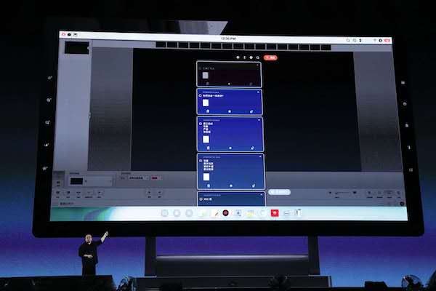Viewport: 436px width, 291px height.
Task: Click the red icon at the menu bar's right end
Action: click(x=387, y=41)
